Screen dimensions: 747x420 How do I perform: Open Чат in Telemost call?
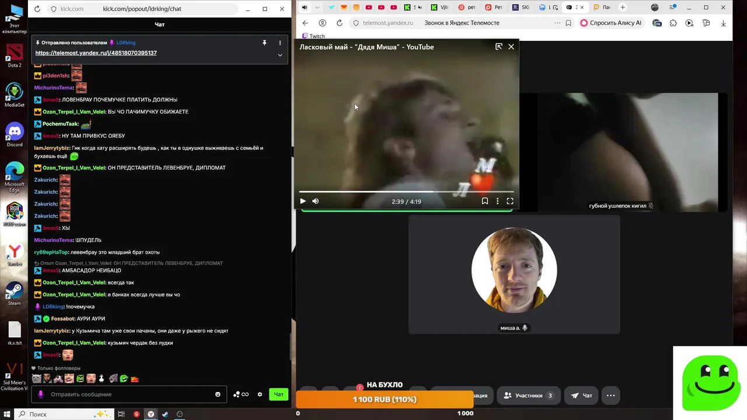[581, 395]
